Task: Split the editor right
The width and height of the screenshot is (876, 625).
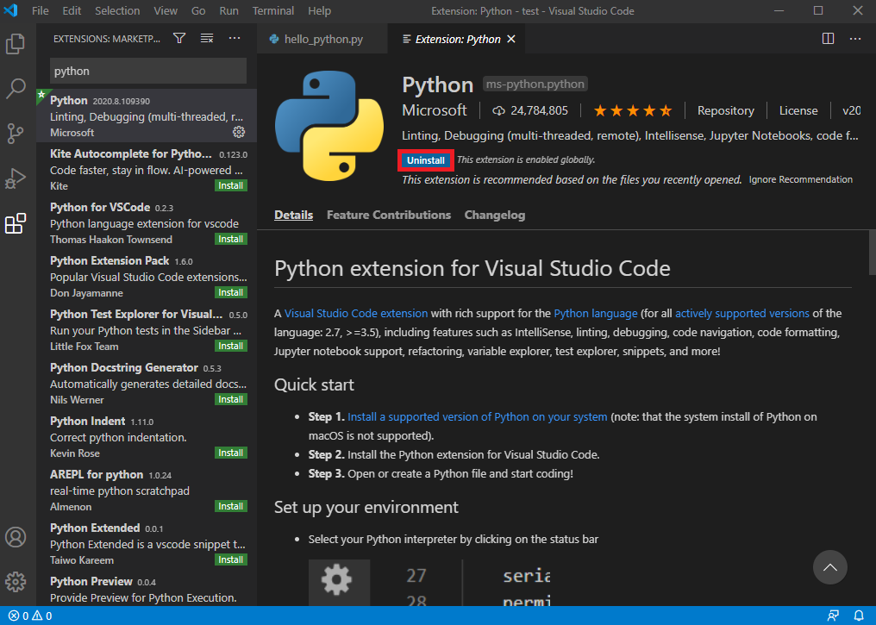Action: coord(828,39)
